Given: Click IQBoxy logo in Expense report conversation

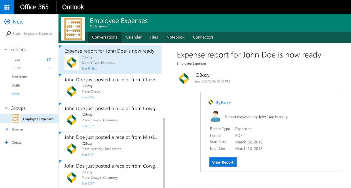Looking at the screenshot, I should (x=72, y=62).
